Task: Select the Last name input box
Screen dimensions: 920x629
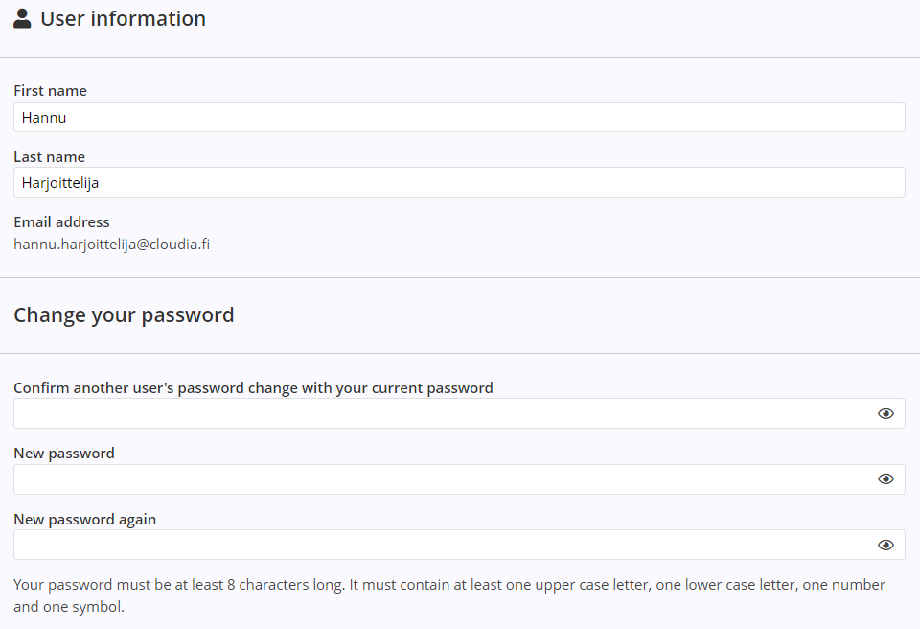Action: [x=458, y=182]
